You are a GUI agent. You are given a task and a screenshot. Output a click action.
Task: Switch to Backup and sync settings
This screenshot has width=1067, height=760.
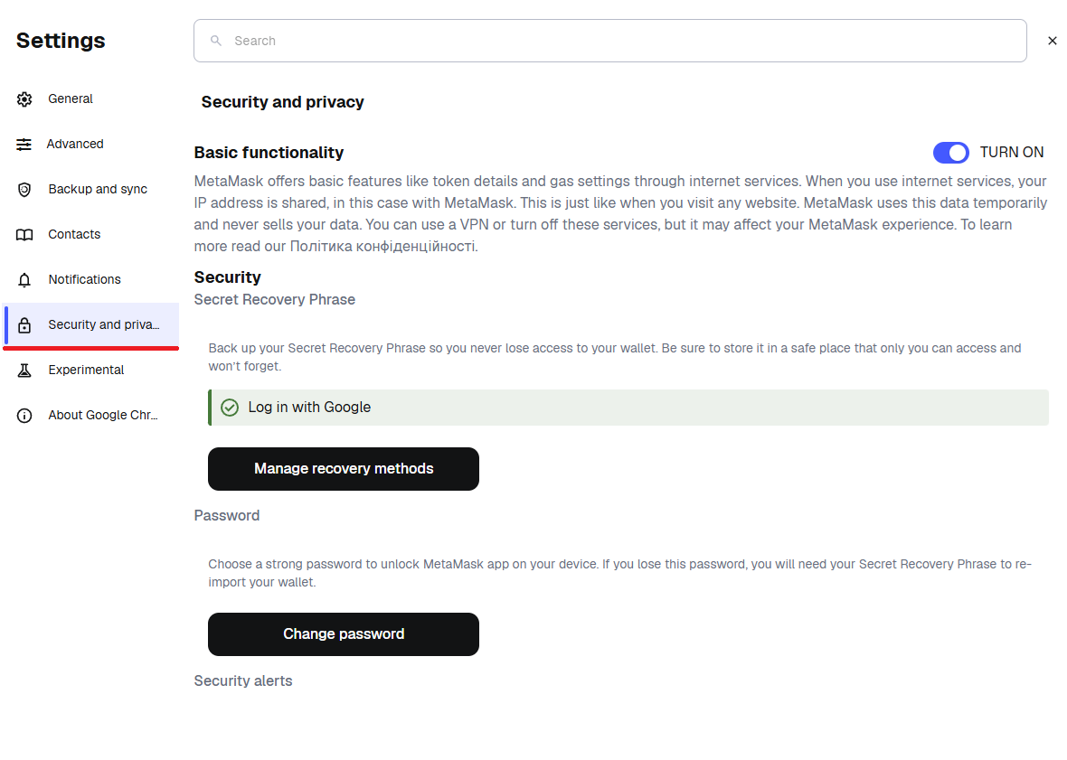pos(98,190)
